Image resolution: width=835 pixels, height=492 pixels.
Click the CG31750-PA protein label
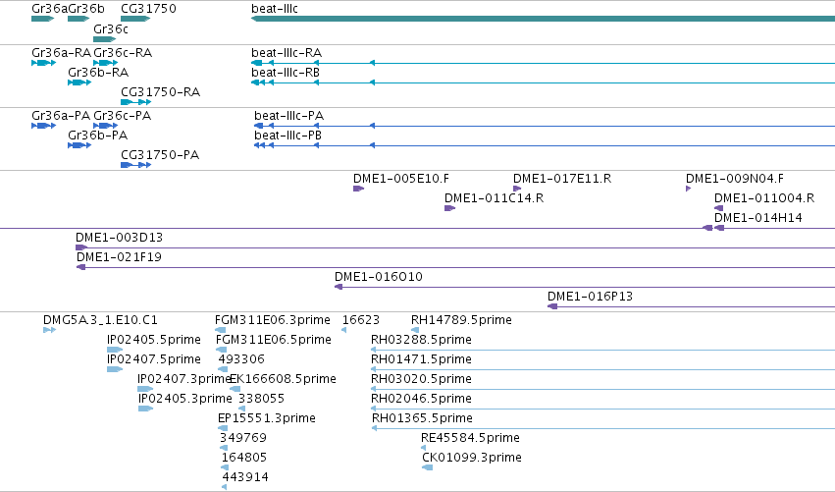tap(160, 155)
